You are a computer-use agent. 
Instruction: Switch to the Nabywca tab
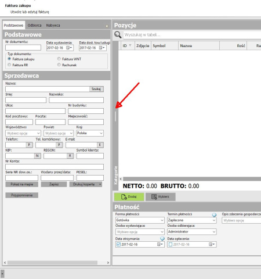tap(53, 26)
